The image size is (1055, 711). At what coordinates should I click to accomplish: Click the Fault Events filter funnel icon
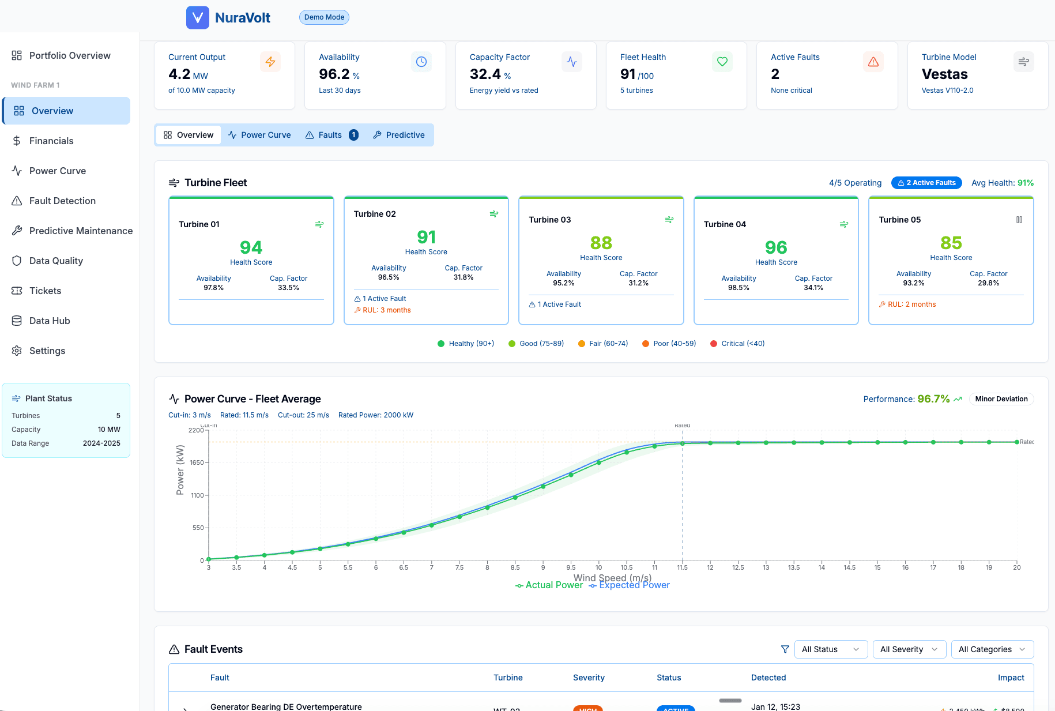coord(785,649)
